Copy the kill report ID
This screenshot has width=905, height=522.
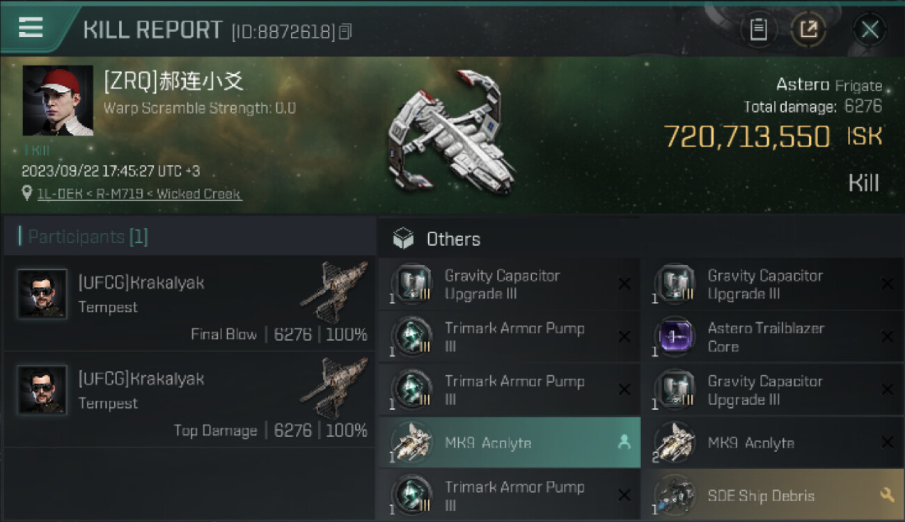point(345,31)
